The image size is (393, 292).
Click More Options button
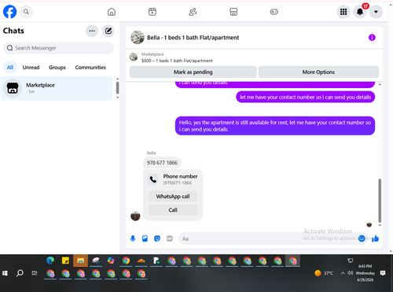(x=318, y=72)
